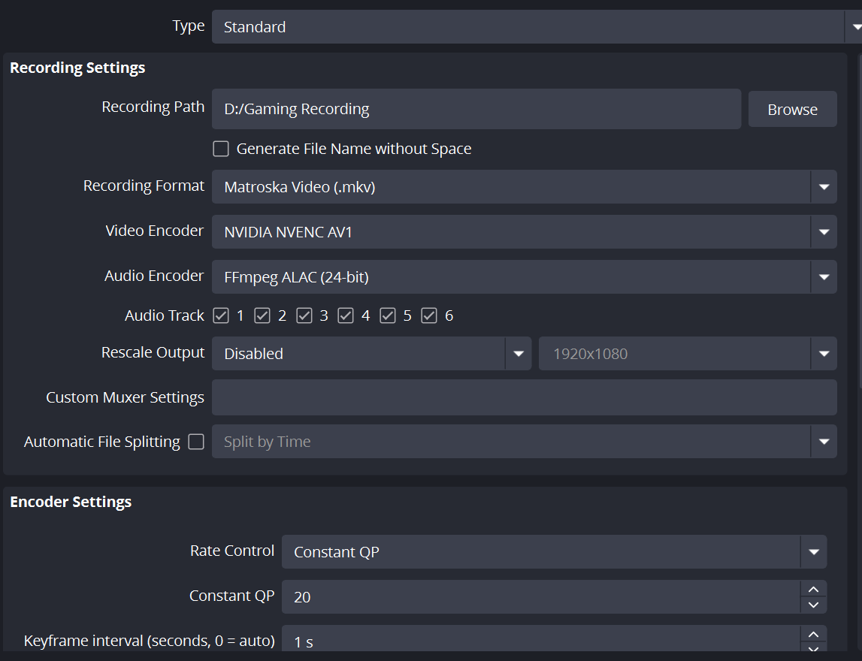This screenshot has width=862, height=661.
Task: Click the Constant QP value field
Action: [x=541, y=597]
